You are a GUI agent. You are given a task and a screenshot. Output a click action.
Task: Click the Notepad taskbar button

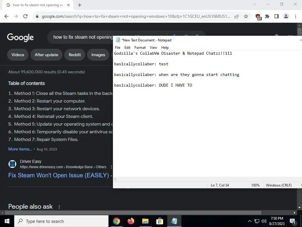tap(174, 221)
